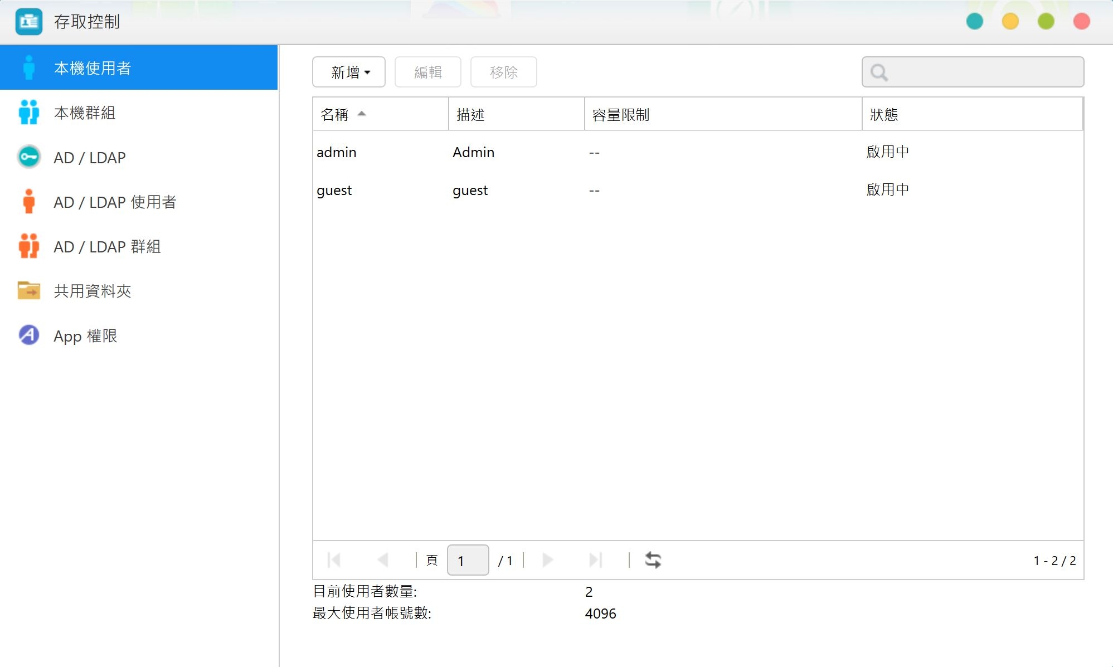Click the 移除 button
This screenshot has width=1113, height=667.
[x=504, y=72]
